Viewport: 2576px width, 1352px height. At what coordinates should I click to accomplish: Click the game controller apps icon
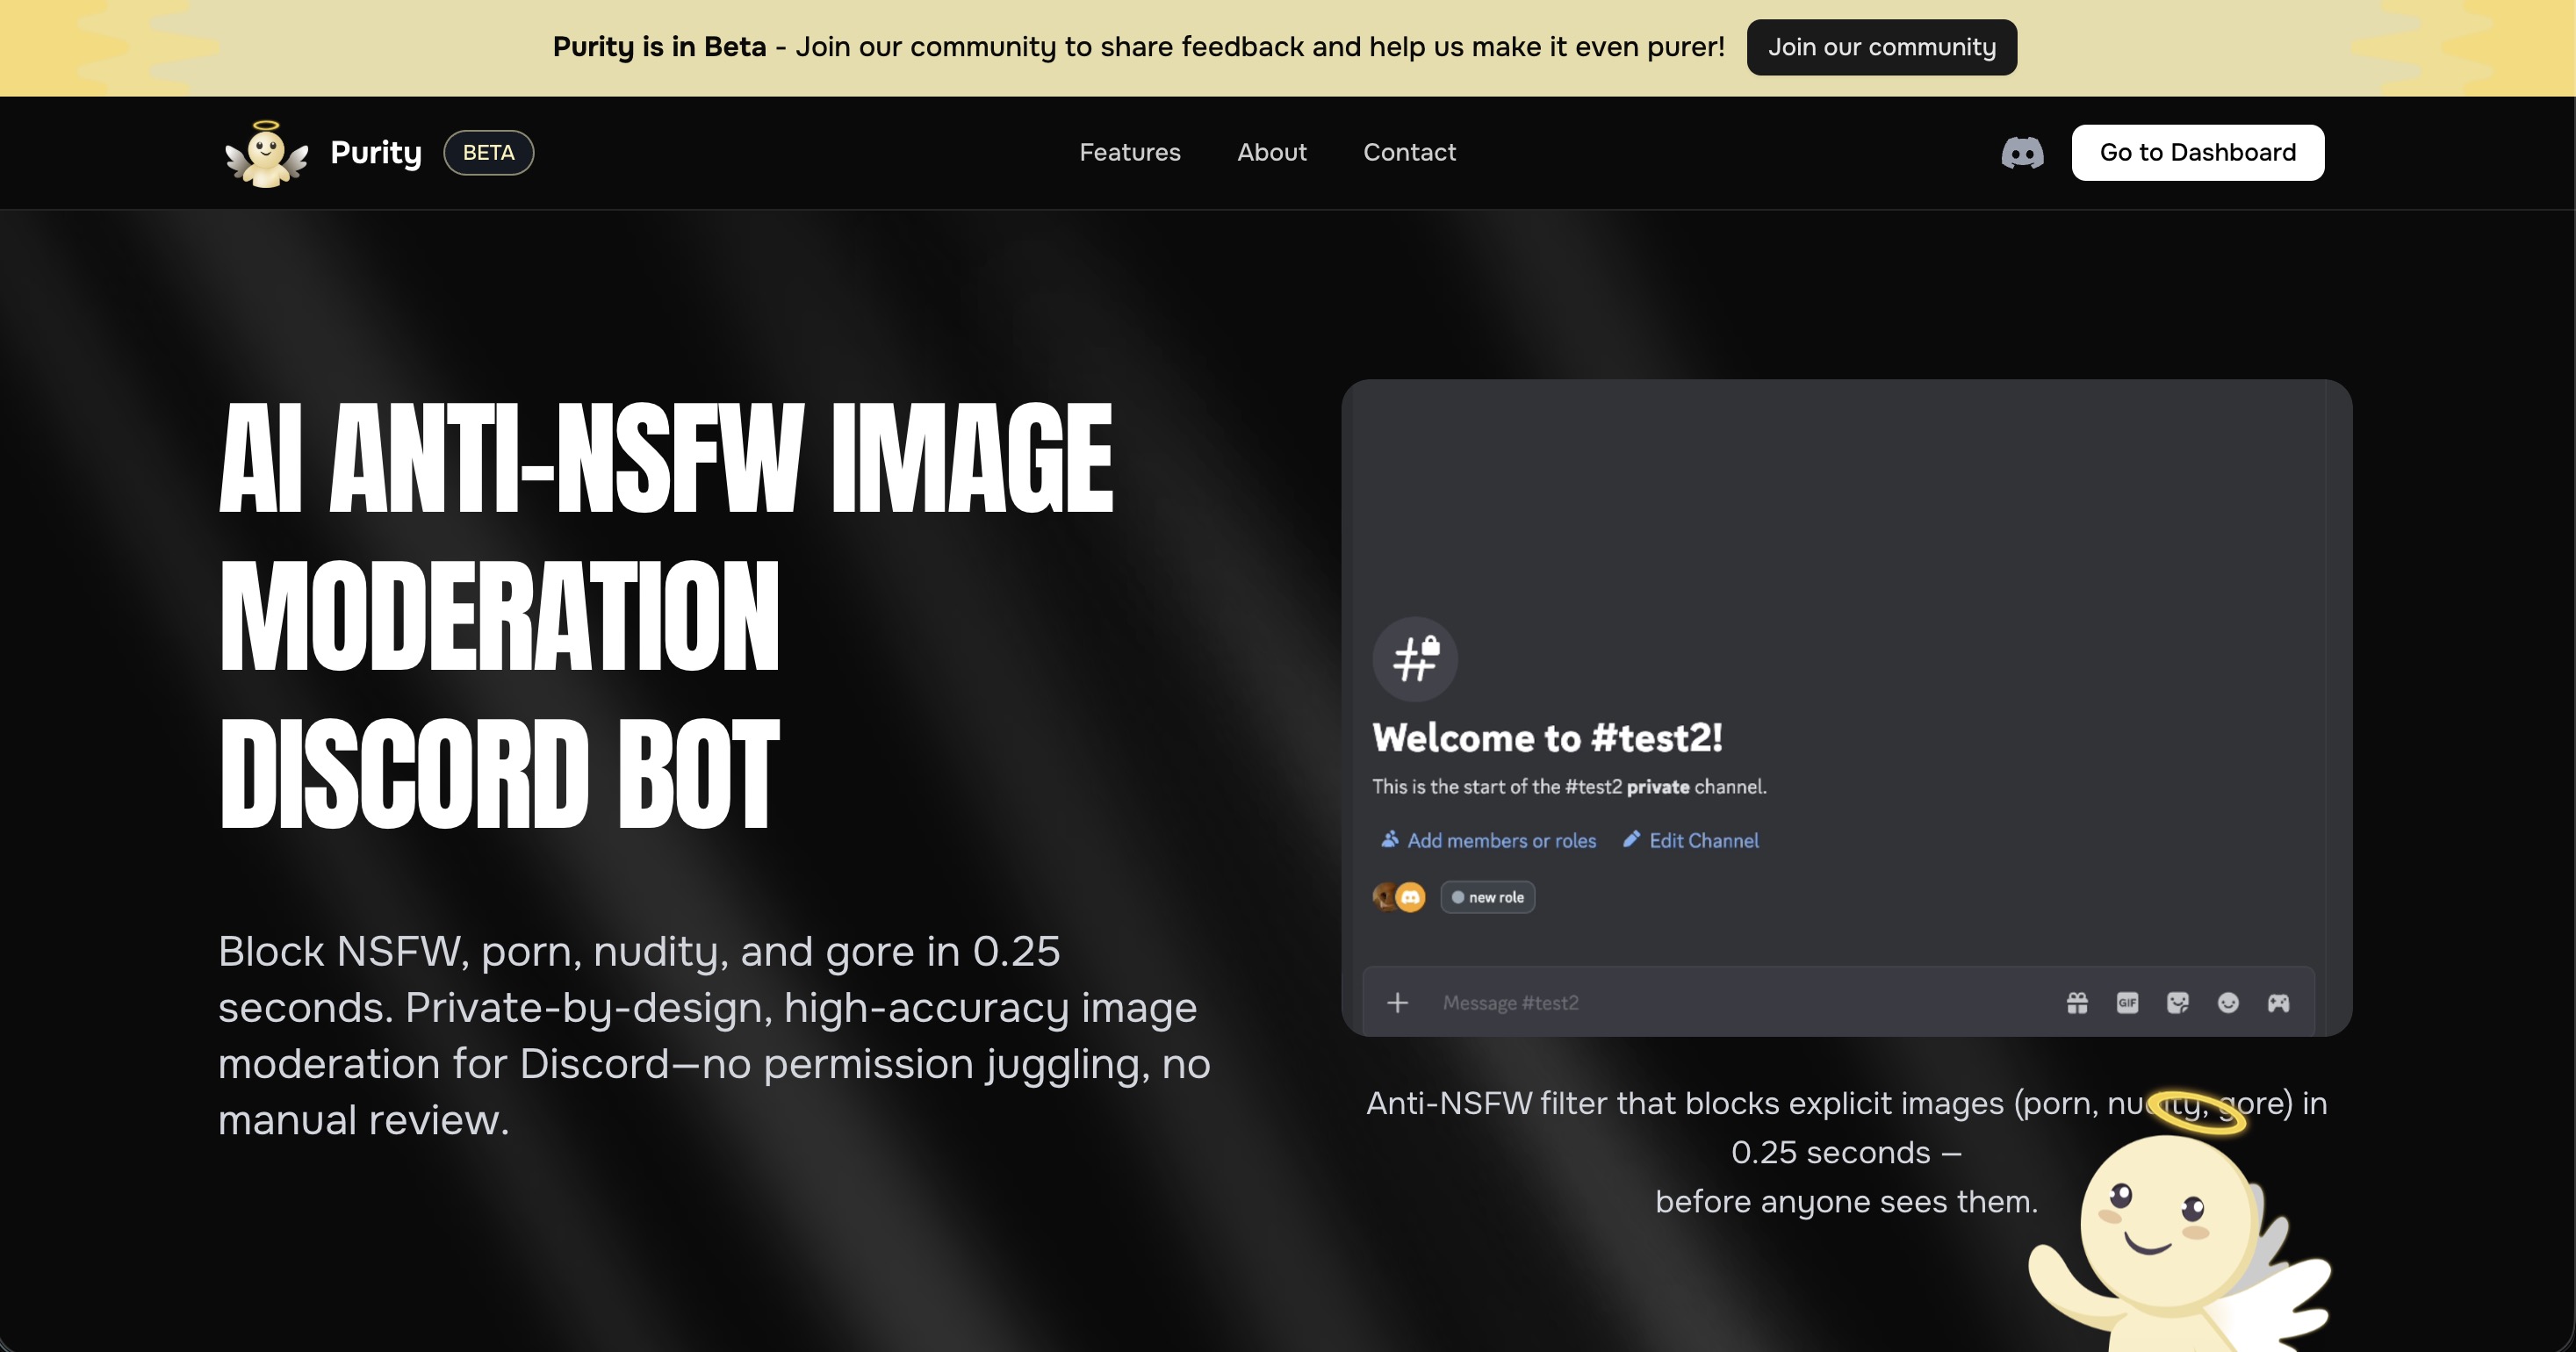(2278, 1003)
